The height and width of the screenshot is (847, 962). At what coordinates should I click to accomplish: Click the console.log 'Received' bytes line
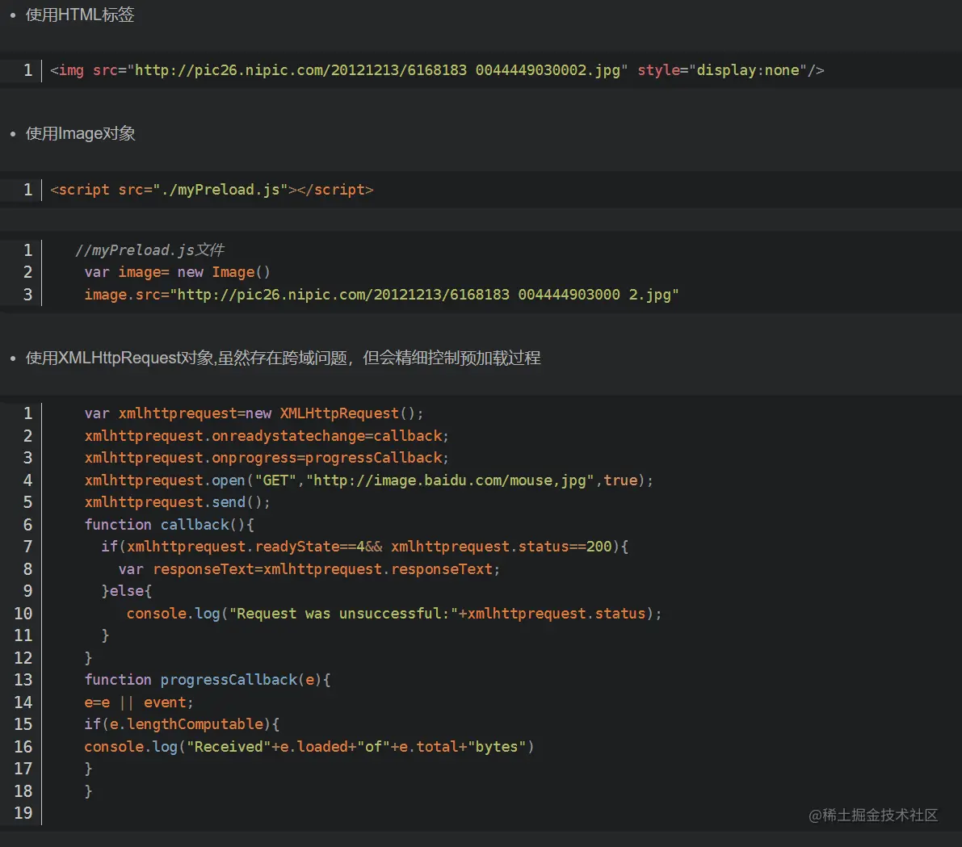click(x=309, y=747)
